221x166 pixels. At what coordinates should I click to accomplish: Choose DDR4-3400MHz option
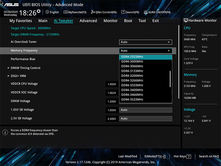[x=145, y=90]
